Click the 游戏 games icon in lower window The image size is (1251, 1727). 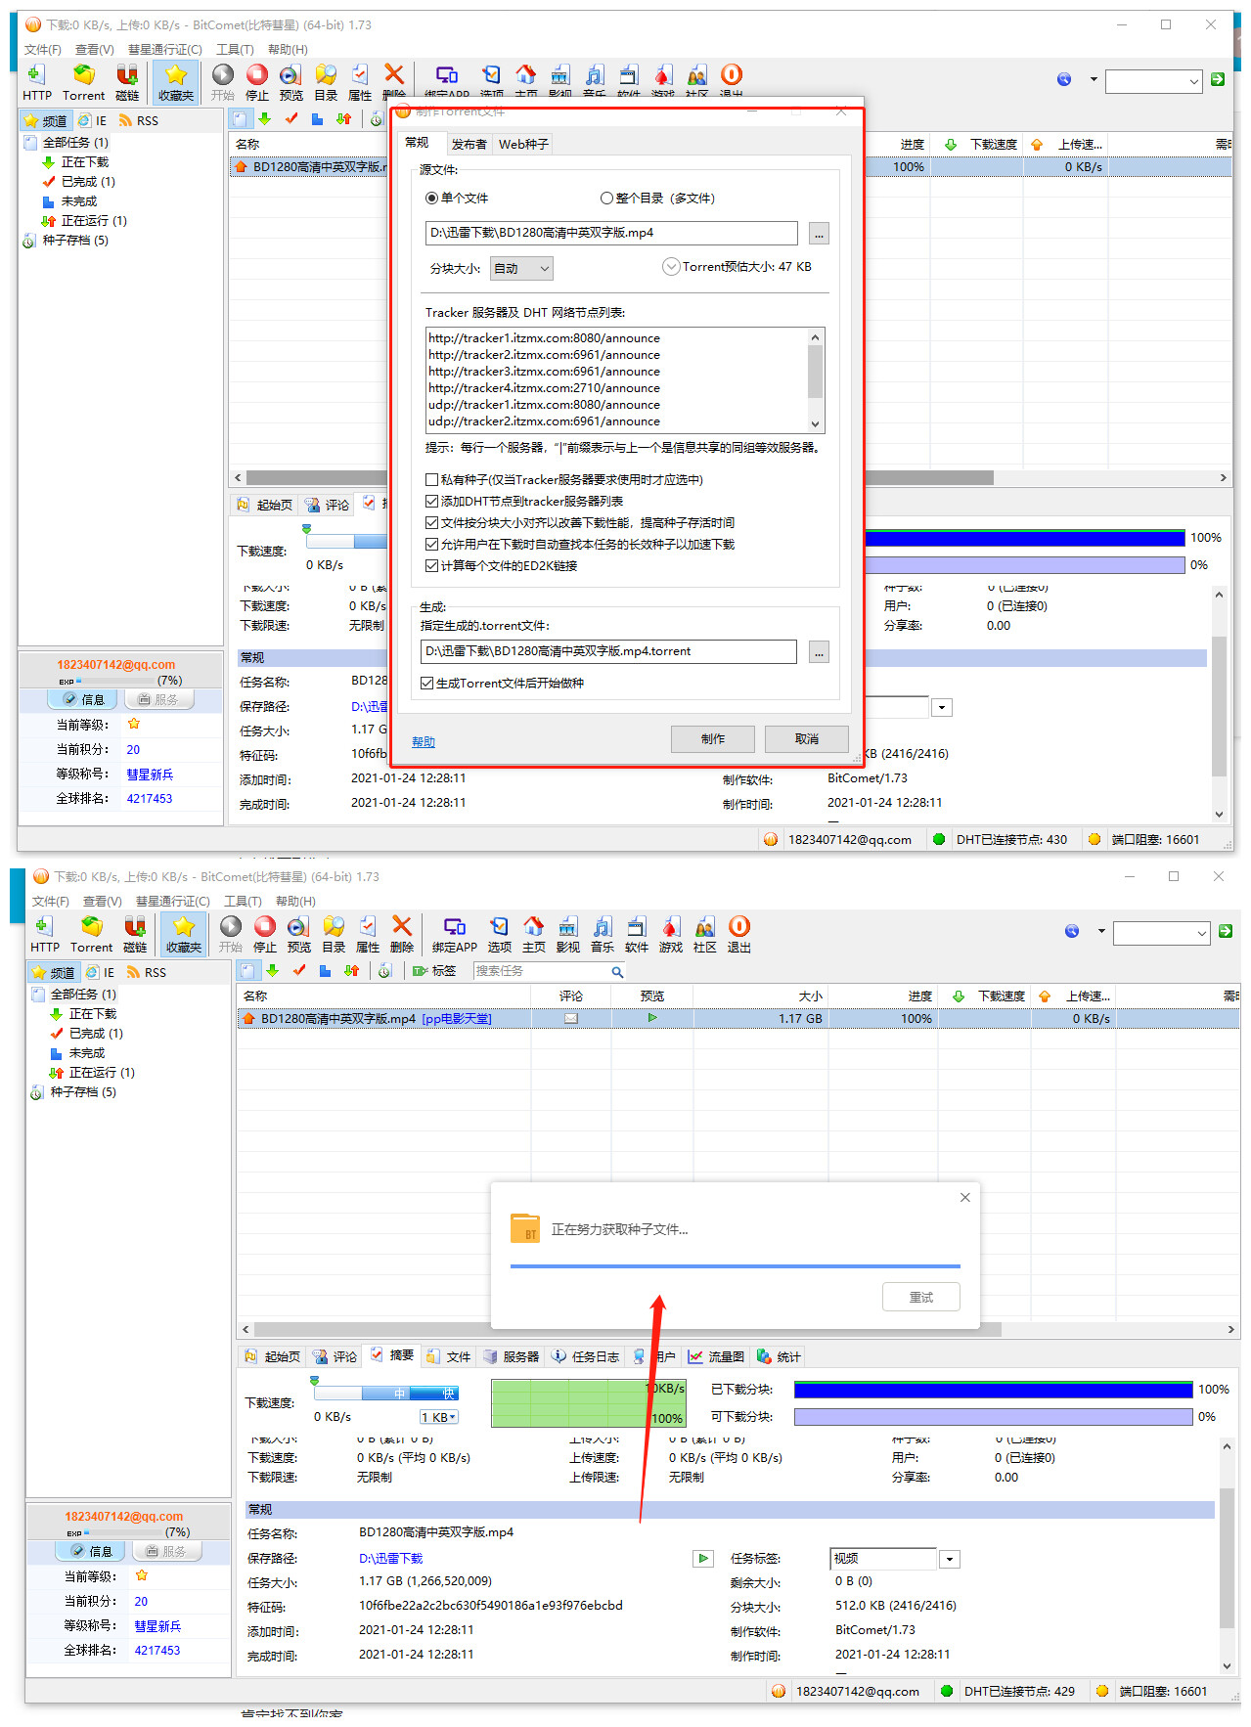coord(670,933)
